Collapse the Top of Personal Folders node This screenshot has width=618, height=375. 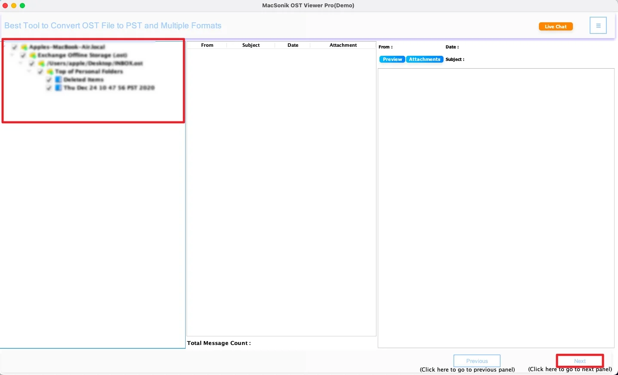coord(30,72)
